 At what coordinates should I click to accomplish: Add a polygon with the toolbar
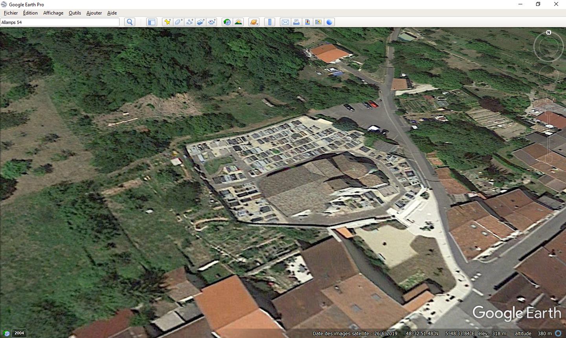[x=178, y=22]
